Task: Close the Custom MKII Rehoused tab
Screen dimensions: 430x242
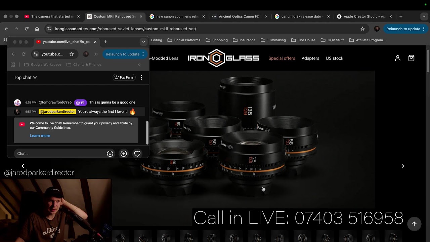Action: click(141, 16)
